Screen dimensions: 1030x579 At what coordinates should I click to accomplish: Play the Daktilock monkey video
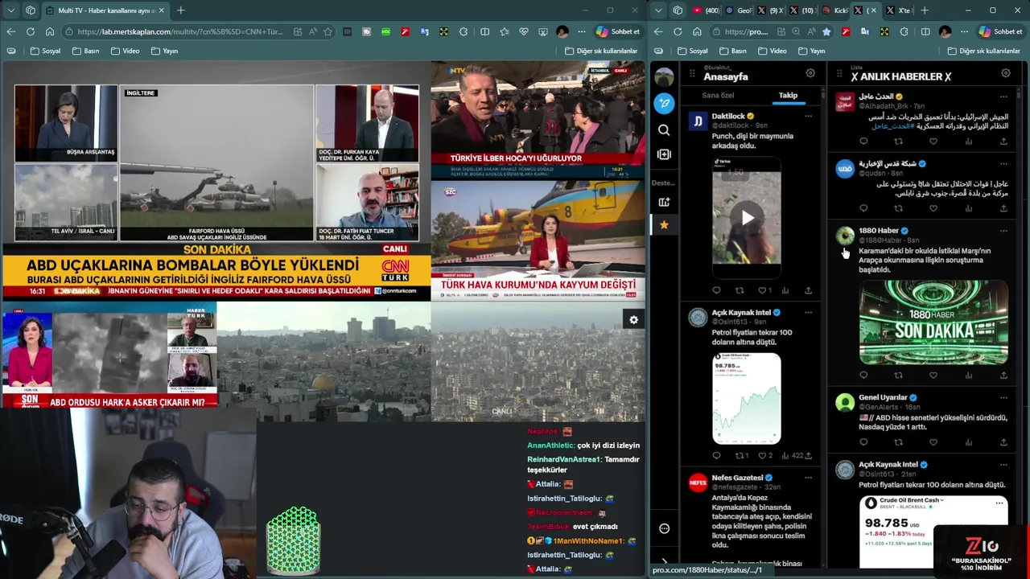pos(747,217)
